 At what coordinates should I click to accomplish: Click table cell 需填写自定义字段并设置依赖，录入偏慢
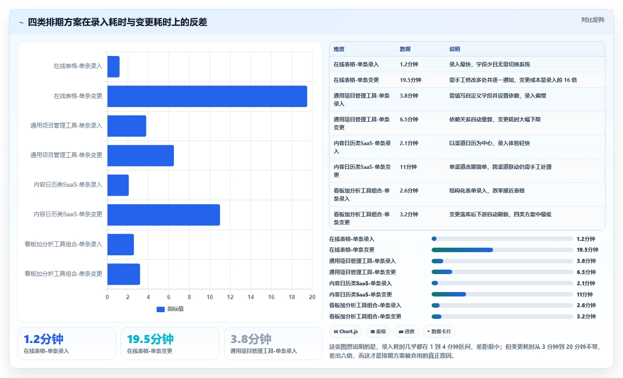498,96
